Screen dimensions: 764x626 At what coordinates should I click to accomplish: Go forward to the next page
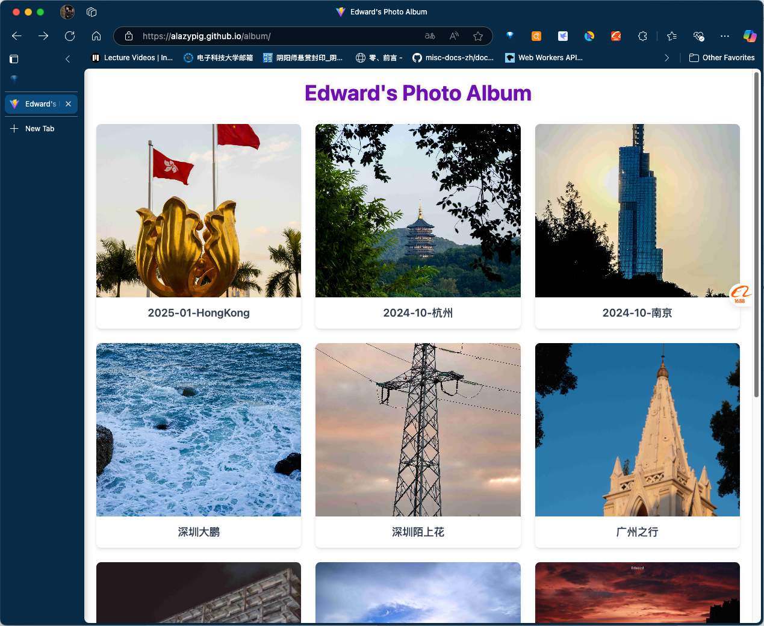pos(43,36)
